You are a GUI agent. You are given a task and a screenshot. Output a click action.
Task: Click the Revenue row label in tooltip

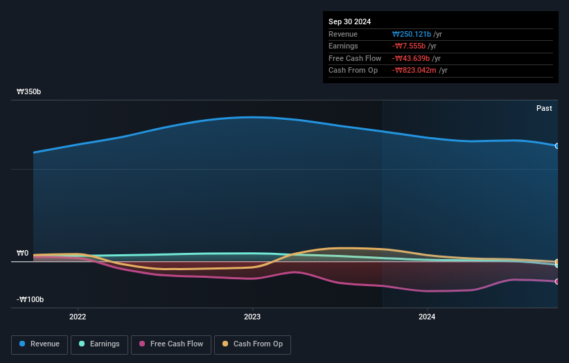(x=343, y=34)
